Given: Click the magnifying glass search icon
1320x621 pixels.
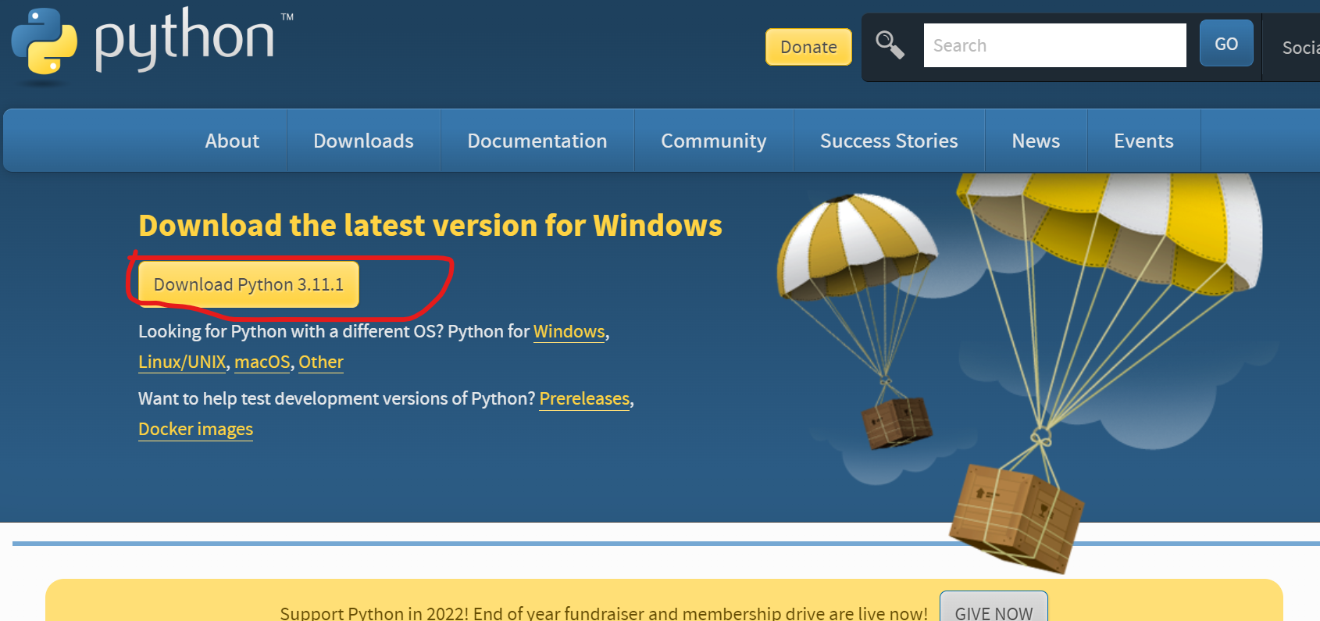Looking at the screenshot, I should (890, 45).
